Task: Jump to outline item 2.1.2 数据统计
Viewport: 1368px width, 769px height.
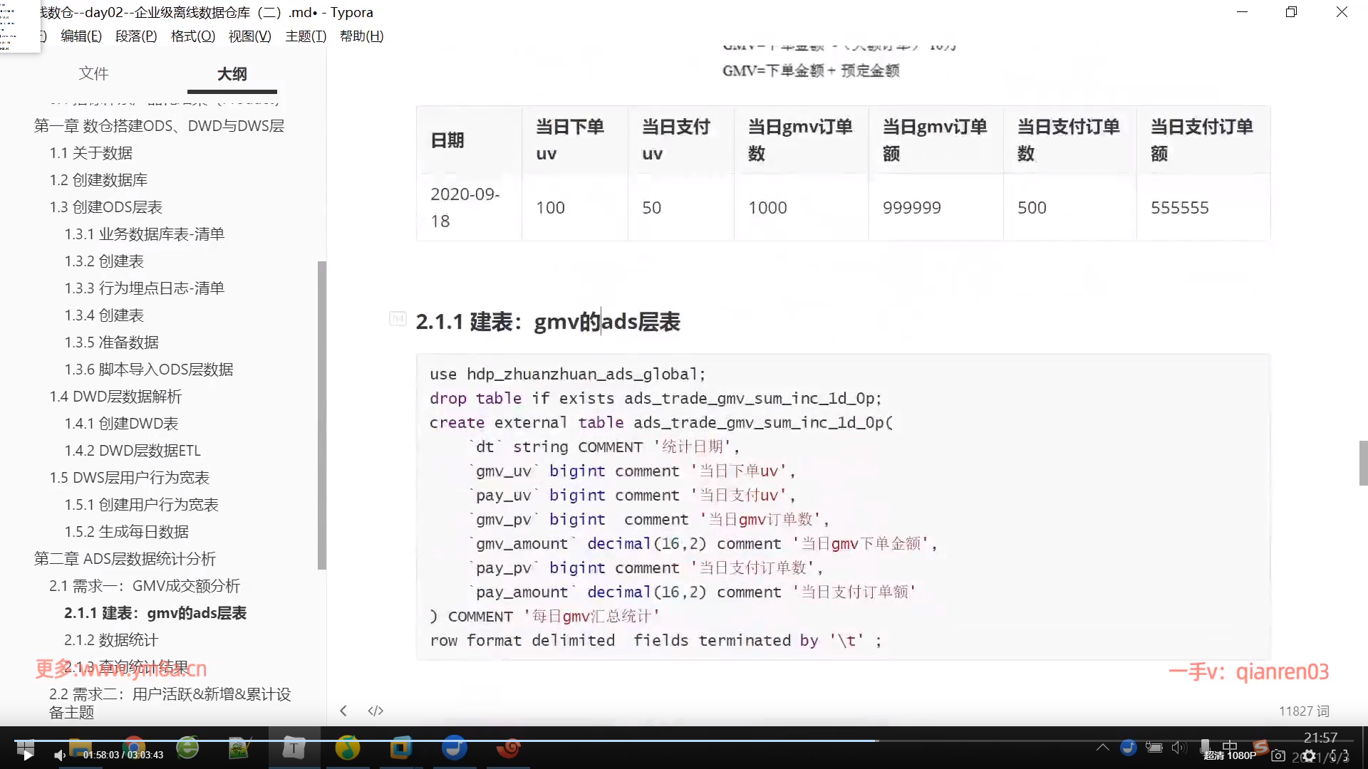Action: (x=111, y=640)
